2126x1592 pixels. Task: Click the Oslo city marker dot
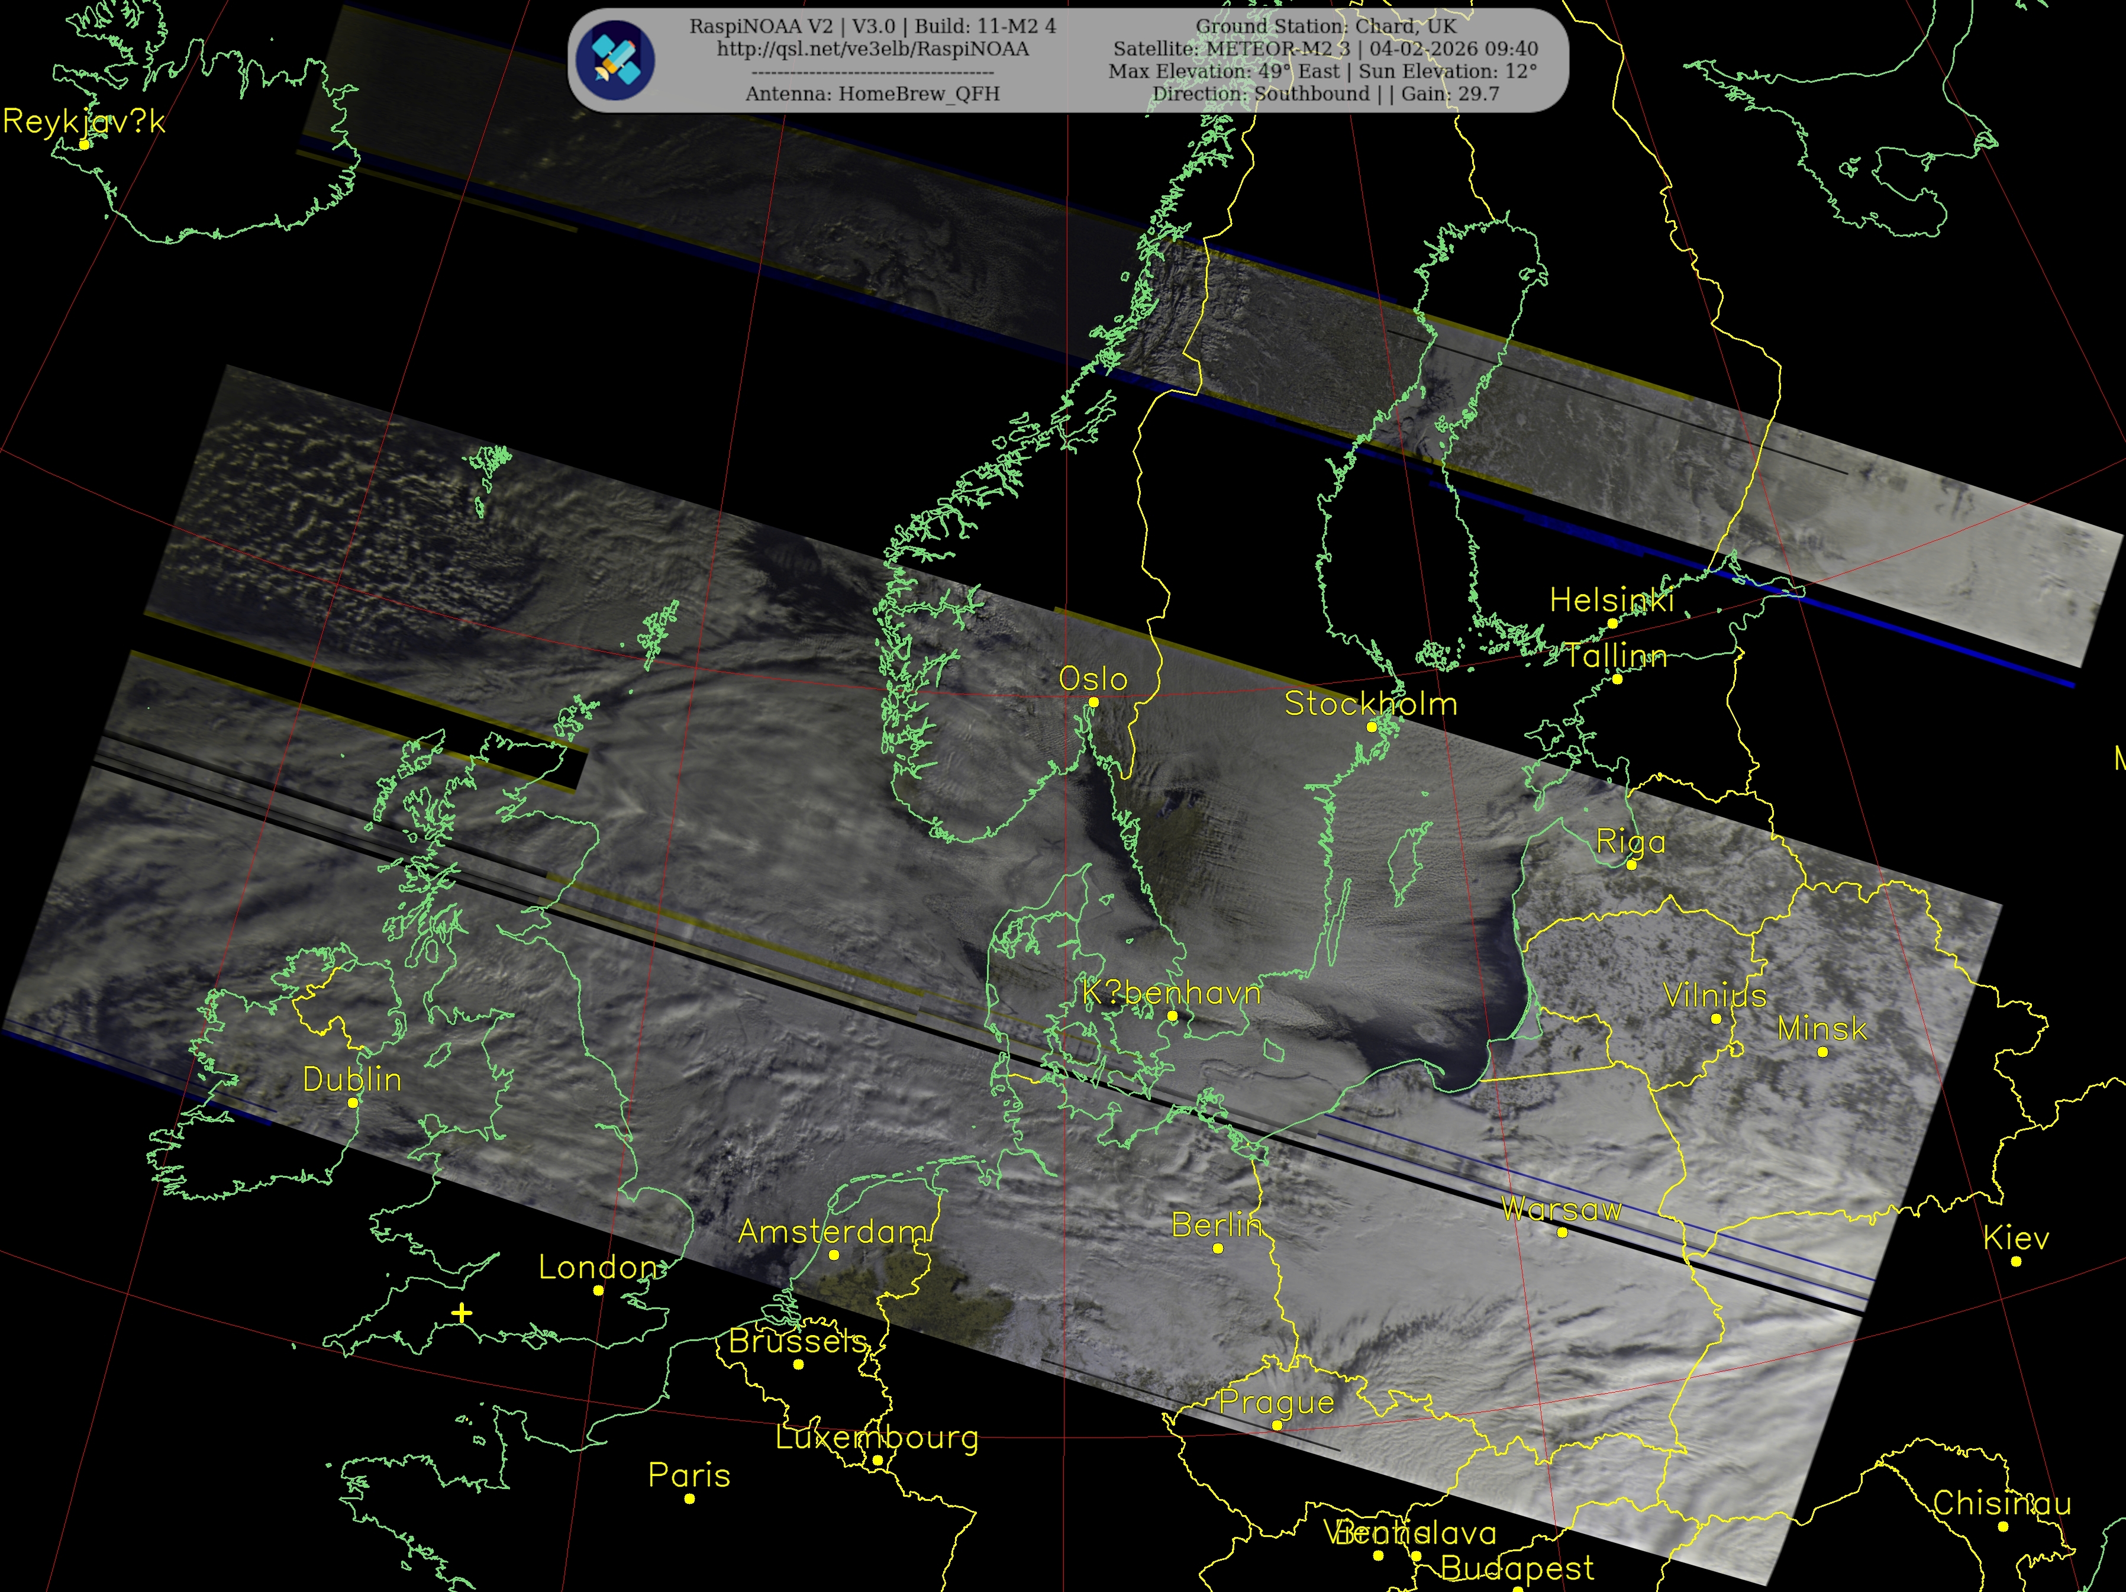coord(1093,702)
